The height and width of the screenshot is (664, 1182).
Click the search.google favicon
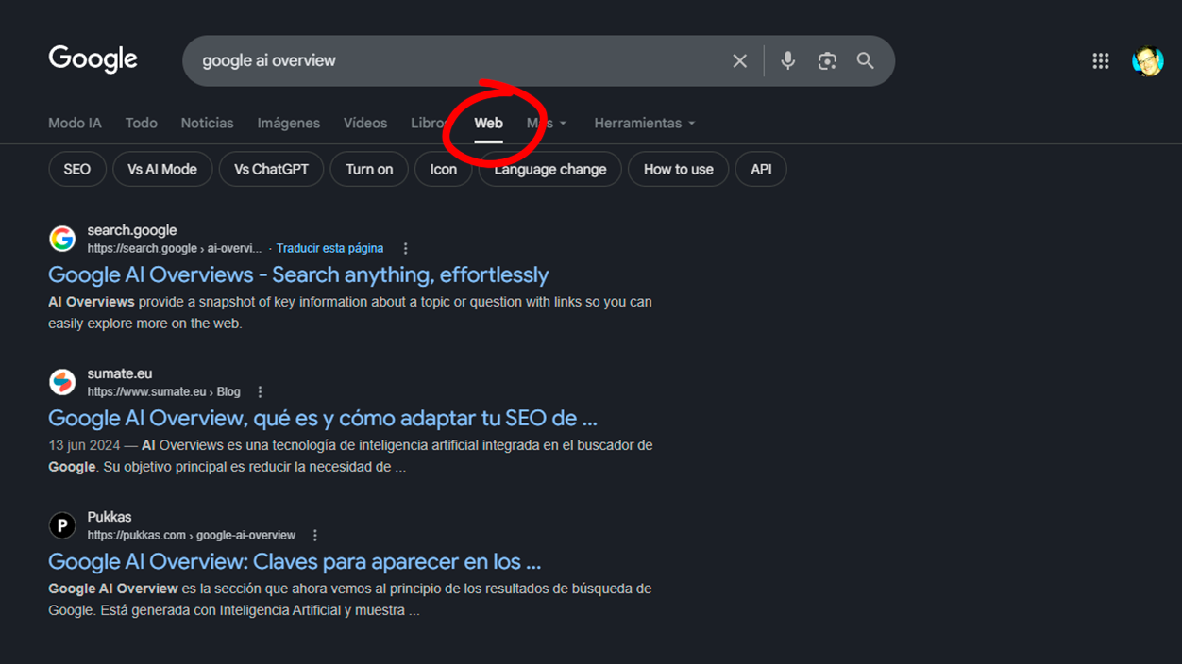tap(62, 239)
